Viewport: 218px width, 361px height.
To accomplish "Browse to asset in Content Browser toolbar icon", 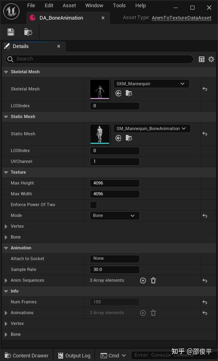I will click(x=28, y=32).
